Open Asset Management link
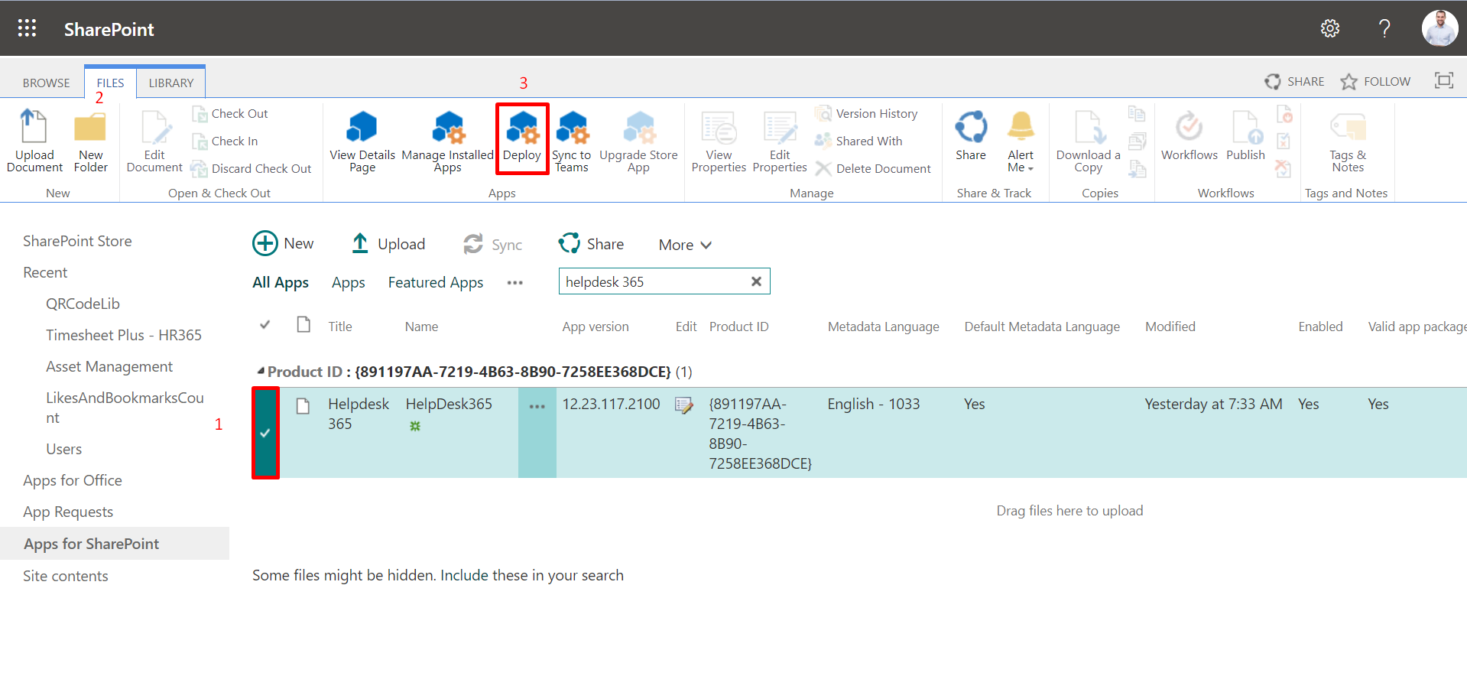 109,366
